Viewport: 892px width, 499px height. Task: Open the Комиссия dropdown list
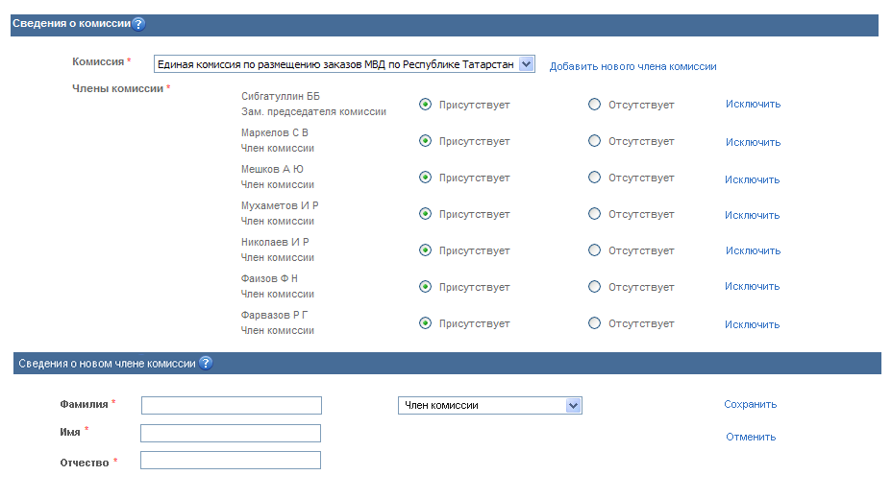click(x=344, y=64)
